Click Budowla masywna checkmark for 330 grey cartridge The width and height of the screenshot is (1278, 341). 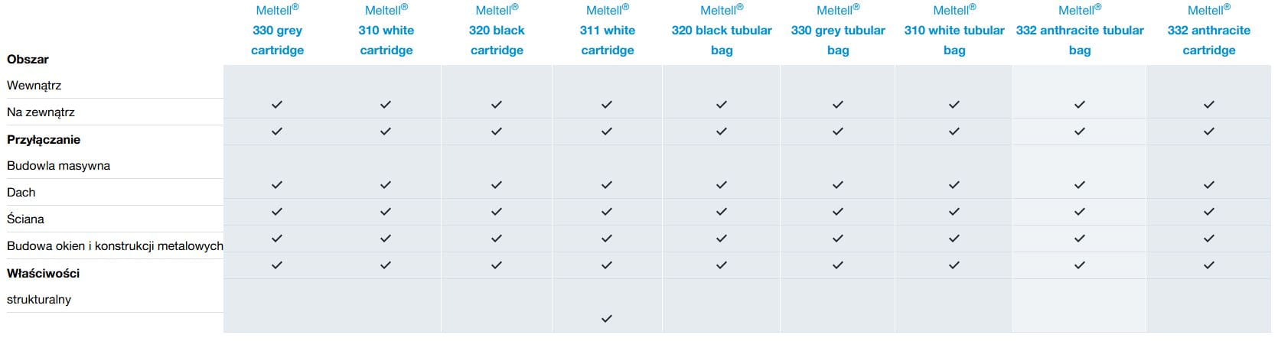coord(277,185)
